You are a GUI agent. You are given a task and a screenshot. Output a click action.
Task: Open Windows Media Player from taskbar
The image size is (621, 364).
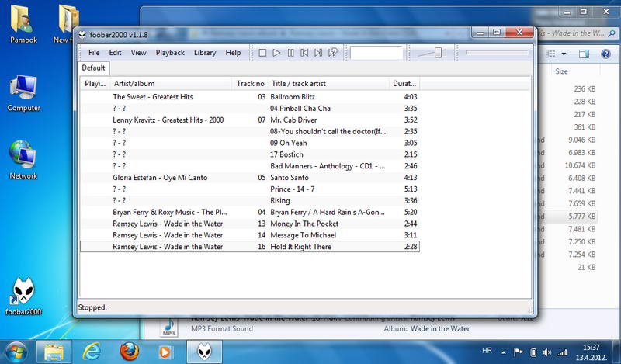point(165,352)
